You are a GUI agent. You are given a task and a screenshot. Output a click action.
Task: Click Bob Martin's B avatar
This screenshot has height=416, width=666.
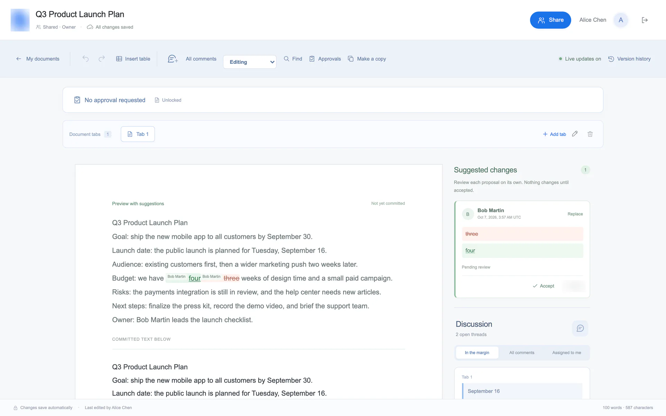(x=468, y=214)
